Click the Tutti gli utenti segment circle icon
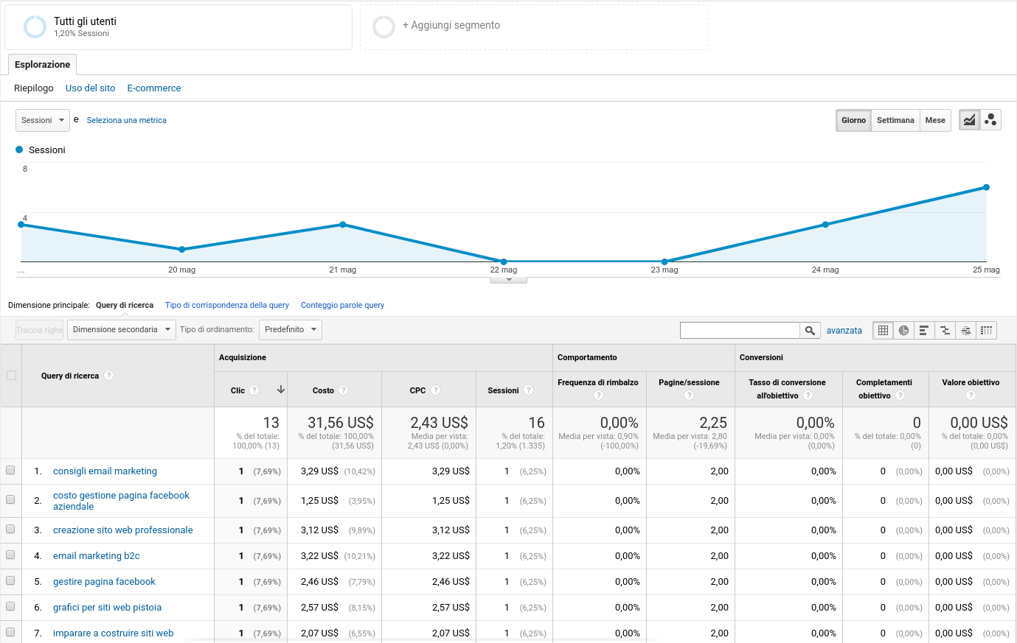Viewport: 1017px width, 643px height. 35,27
